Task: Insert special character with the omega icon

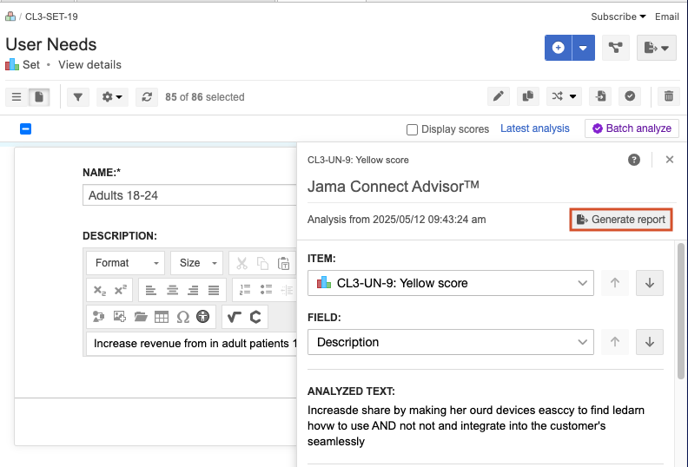Action: point(182,317)
